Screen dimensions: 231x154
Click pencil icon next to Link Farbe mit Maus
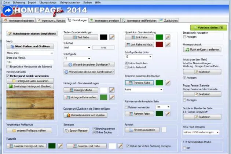168,44
